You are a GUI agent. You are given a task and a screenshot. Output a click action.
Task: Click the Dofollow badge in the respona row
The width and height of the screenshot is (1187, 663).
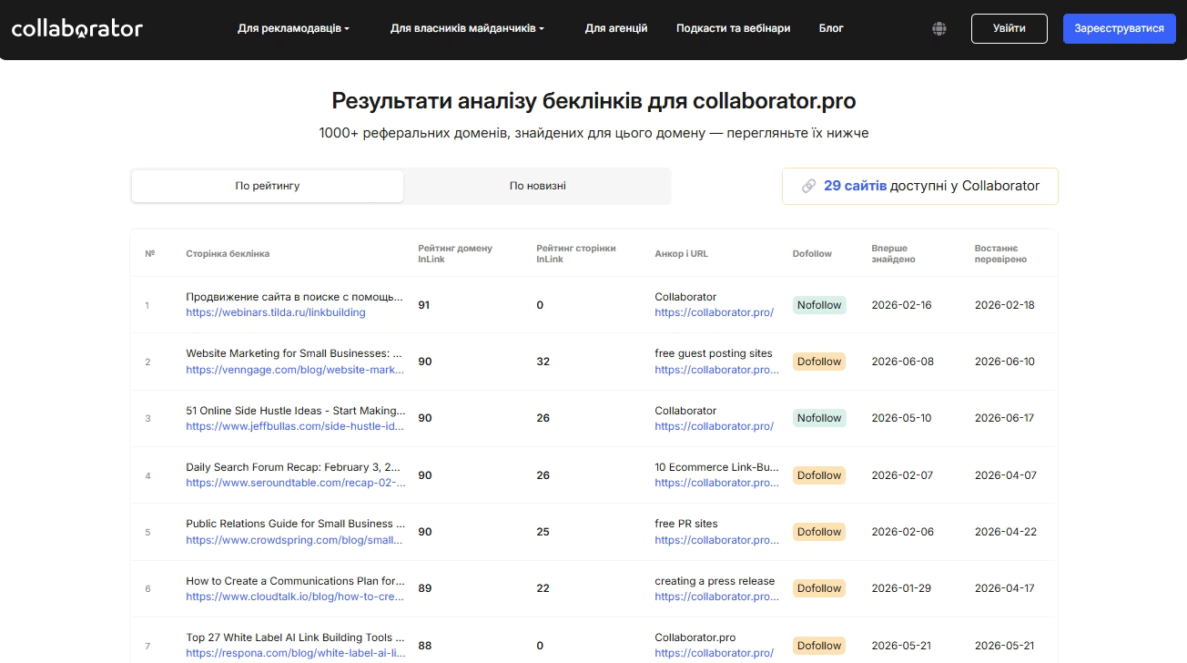tap(819, 646)
